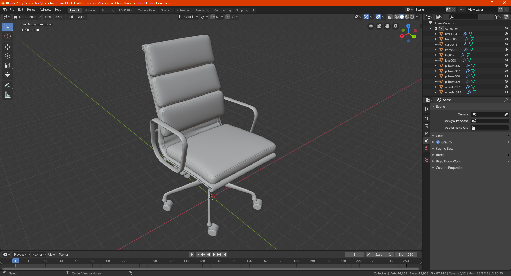Pin the Scene properties panel
Screen dimensions: 511x276
point(506,100)
